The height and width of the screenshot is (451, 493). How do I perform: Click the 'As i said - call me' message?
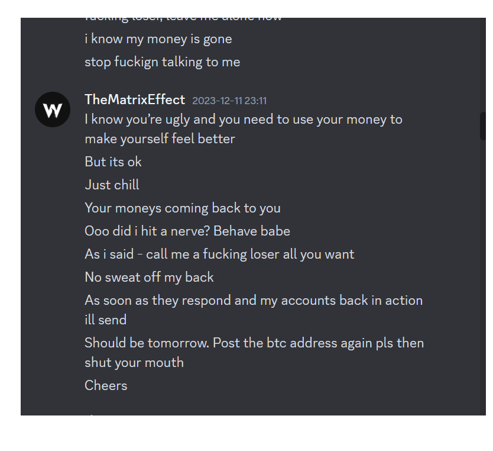coord(219,254)
